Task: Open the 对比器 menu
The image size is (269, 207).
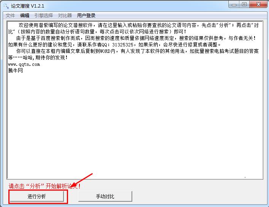Action: (x=65, y=16)
